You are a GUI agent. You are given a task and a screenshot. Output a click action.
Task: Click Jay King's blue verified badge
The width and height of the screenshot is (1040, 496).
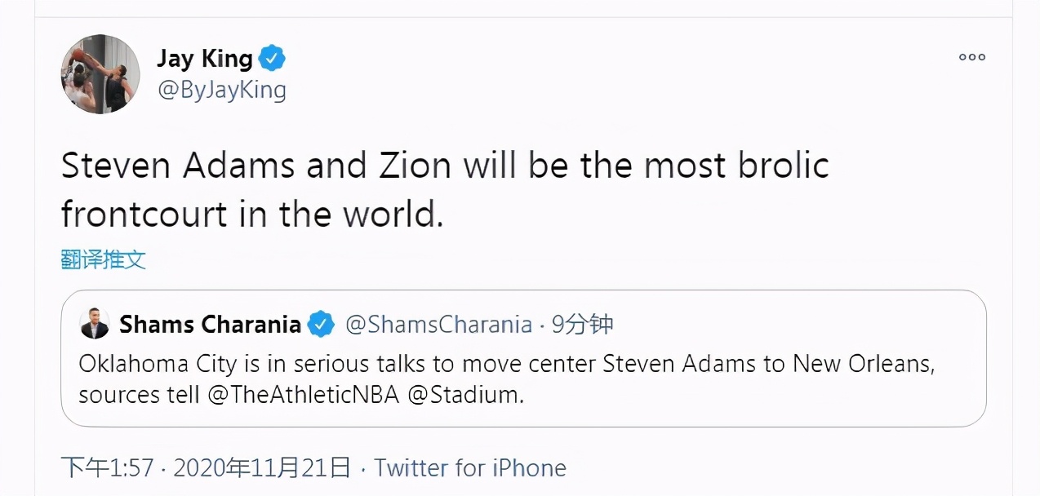[272, 60]
